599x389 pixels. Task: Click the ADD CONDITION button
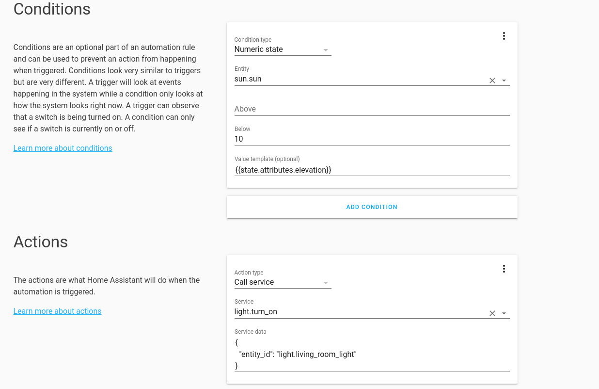[372, 207]
